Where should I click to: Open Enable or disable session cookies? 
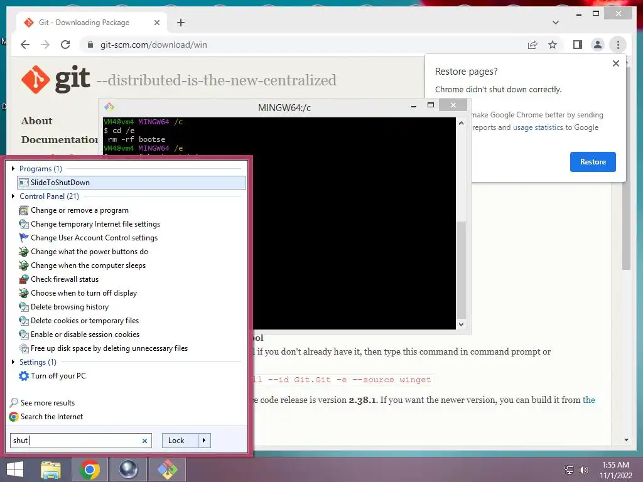[85, 335]
